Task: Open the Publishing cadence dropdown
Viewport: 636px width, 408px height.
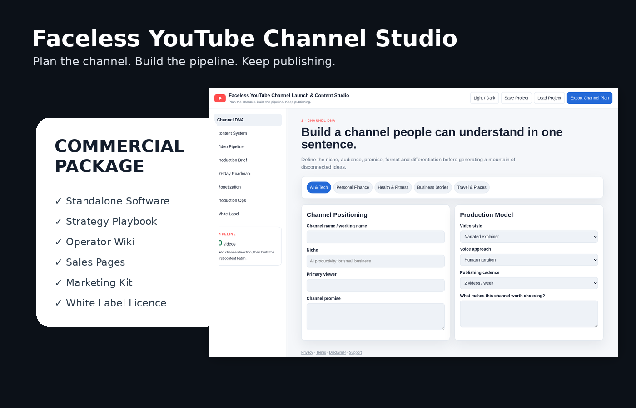Action: point(529,283)
